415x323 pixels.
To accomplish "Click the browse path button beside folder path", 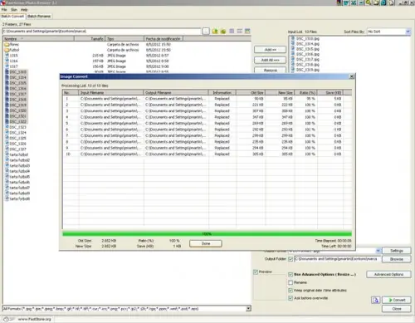I will tap(206, 32).
